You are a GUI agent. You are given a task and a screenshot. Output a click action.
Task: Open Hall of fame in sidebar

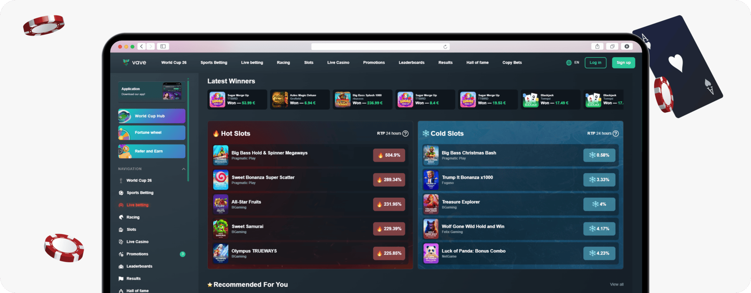[x=137, y=290]
